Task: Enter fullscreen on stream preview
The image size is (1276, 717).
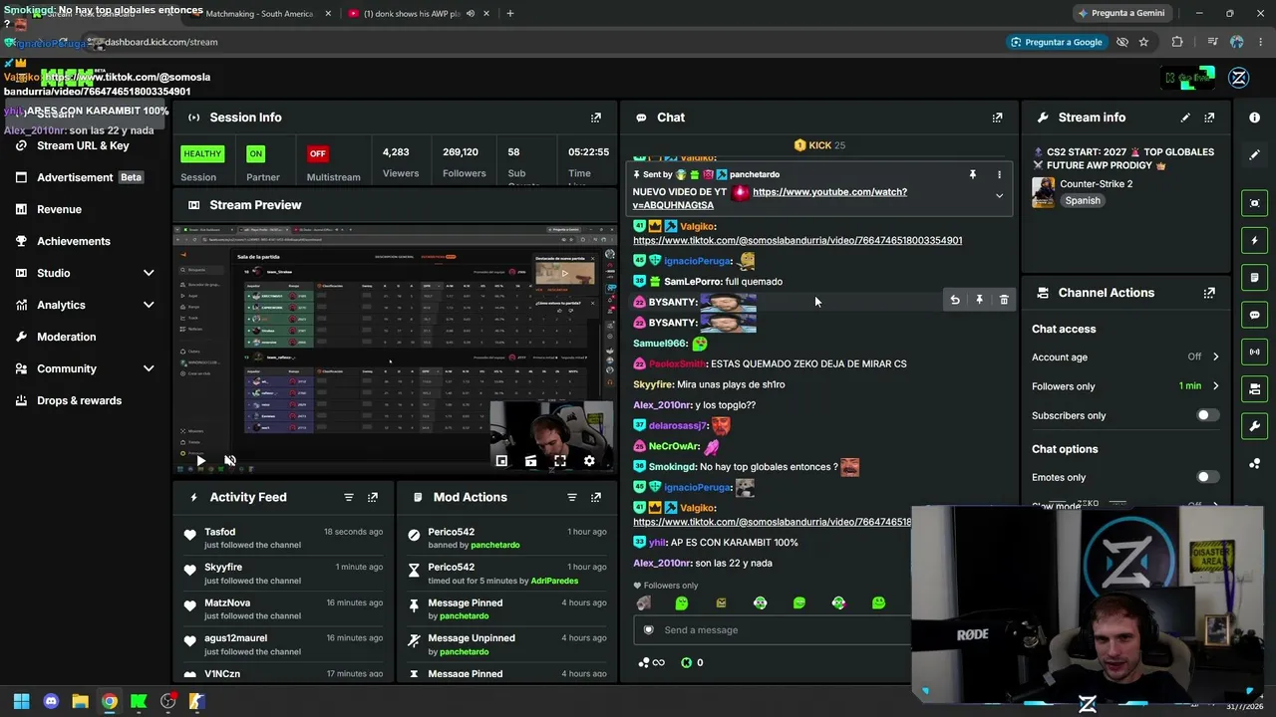Action: [560, 461]
